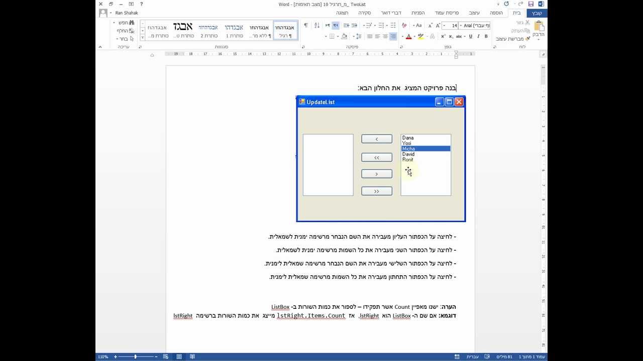The height and width of the screenshot is (361, 643).
Task: Click the word count 81 מילים
Action: pos(504,357)
